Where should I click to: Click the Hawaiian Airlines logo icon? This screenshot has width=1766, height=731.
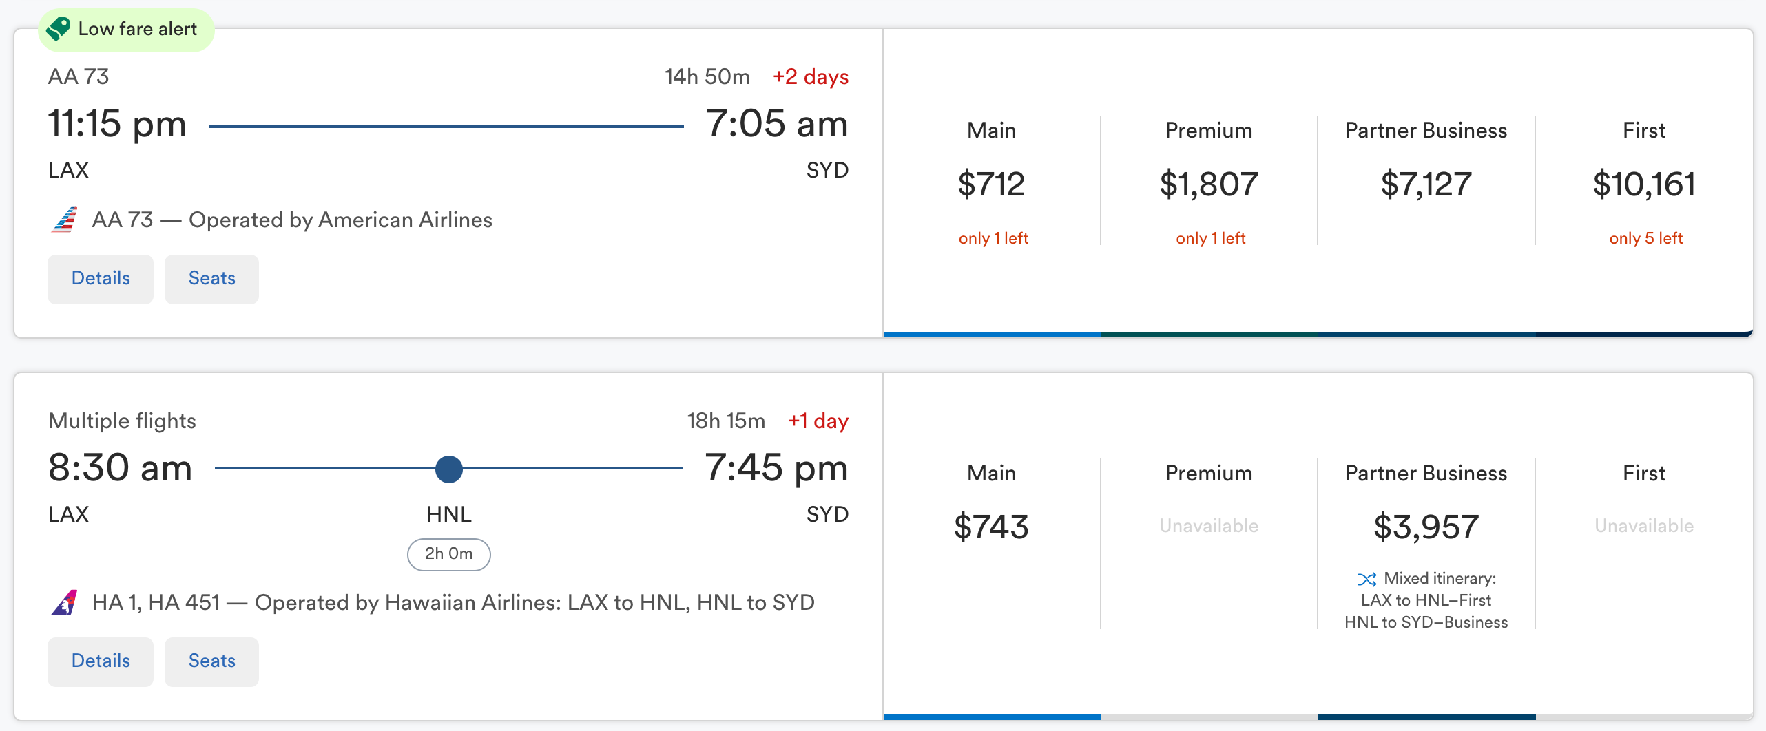pos(65,603)
